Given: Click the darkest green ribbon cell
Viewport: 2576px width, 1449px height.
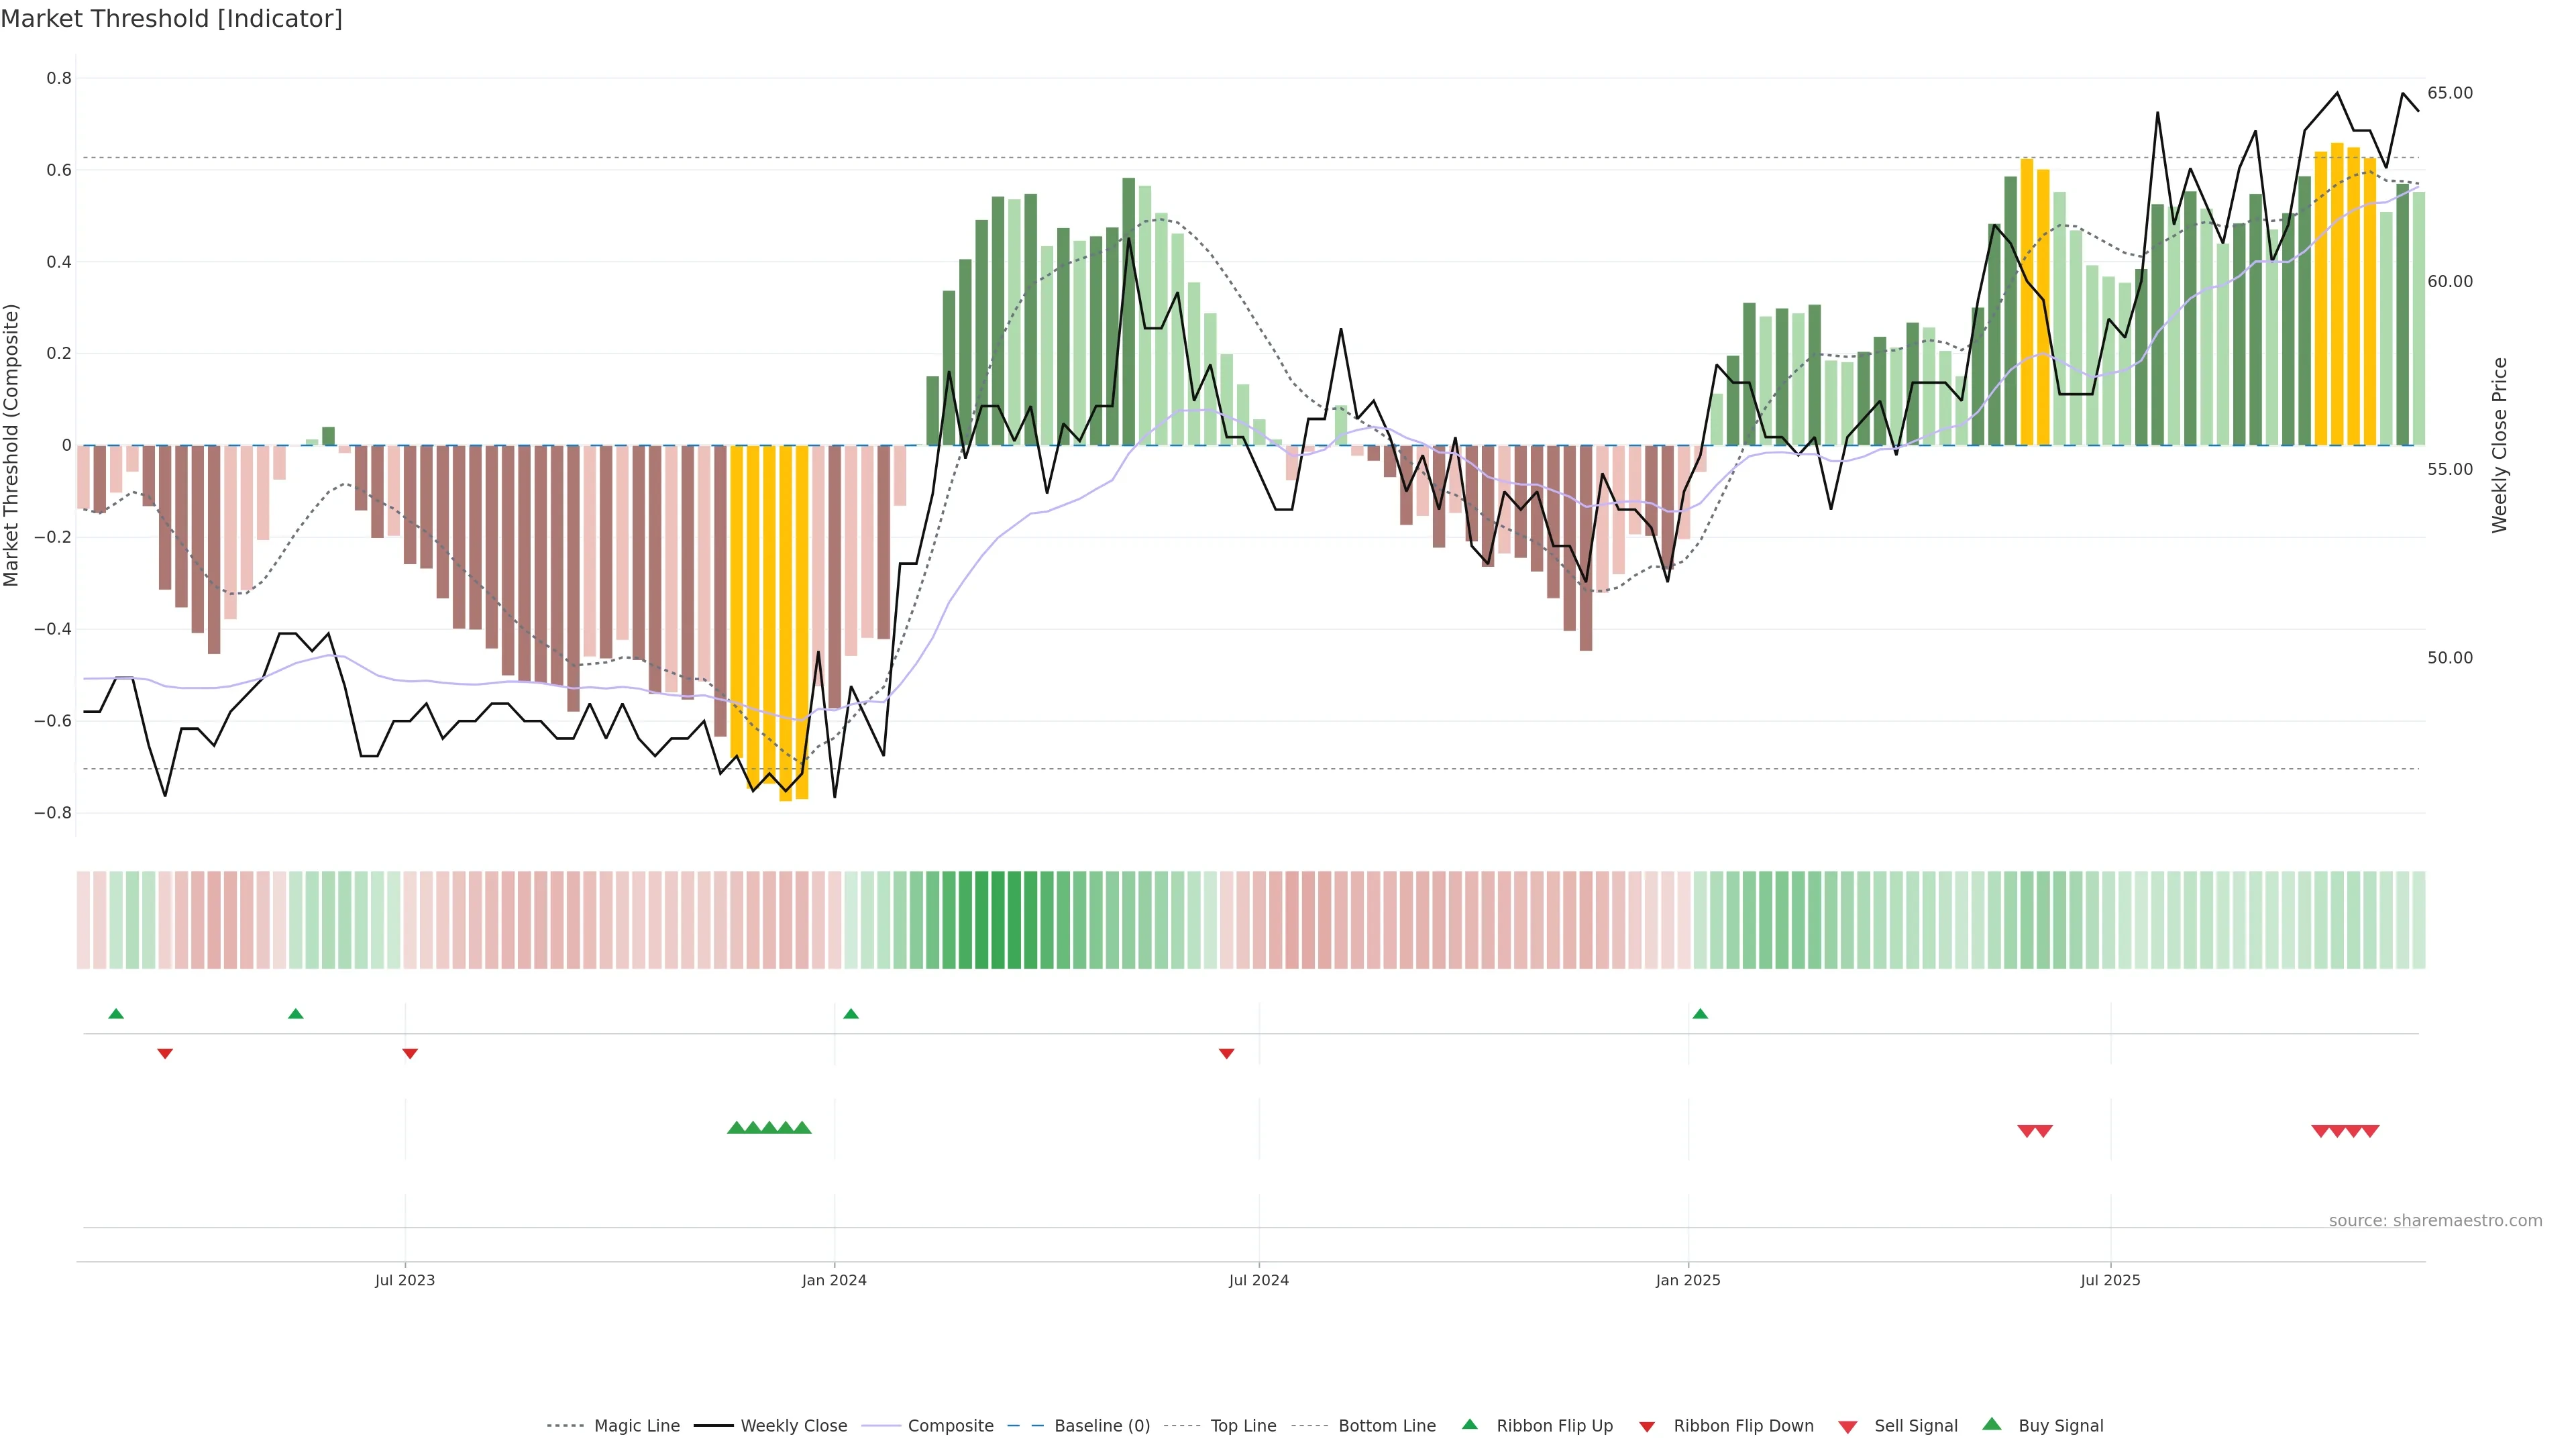Looking at the screenshot, I should 998,920.
